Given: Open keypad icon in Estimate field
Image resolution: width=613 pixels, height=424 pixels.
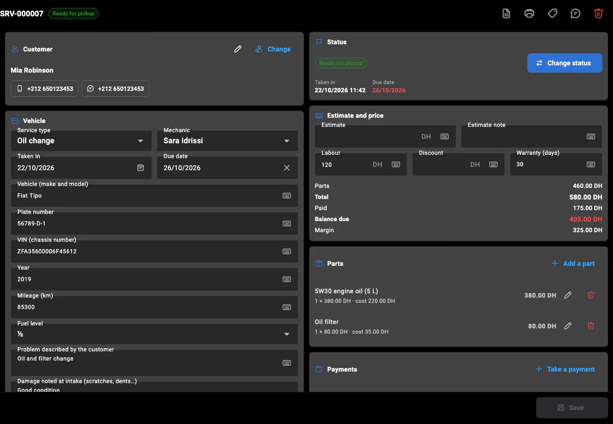Looking at the screenshot, I should pyautogui.click(x=445, y=137).
